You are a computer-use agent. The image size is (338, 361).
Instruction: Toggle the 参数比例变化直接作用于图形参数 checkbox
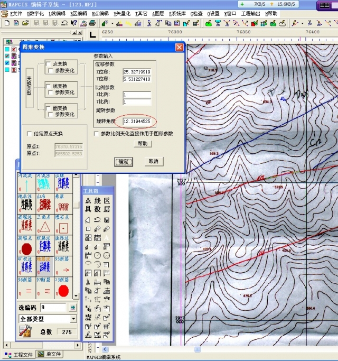coord(96,134)
